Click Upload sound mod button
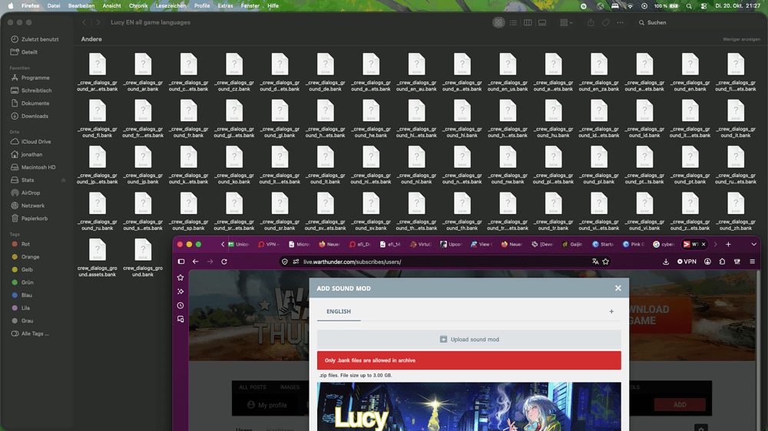Viewport: 768px width, 431px height. (x=468, y=339)
